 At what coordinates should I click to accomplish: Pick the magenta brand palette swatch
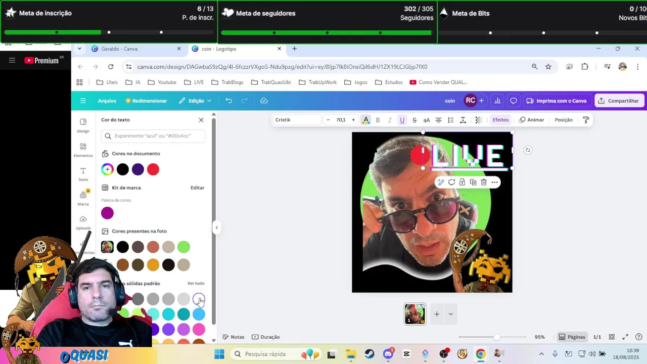(x=107, y=213)
